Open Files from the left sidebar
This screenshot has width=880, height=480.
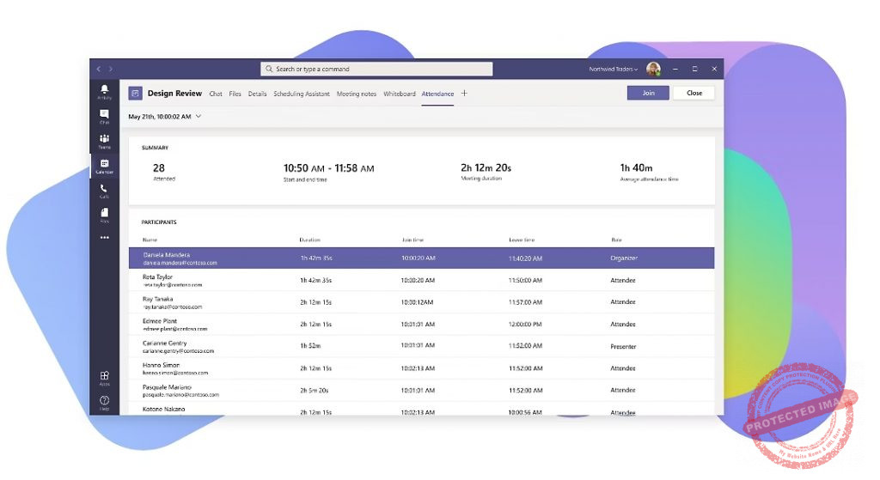click(104, 214)
